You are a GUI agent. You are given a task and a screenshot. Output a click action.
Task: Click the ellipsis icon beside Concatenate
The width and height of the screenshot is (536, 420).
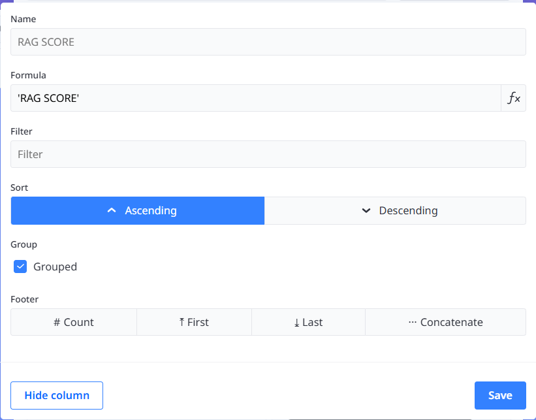[412, 323]
